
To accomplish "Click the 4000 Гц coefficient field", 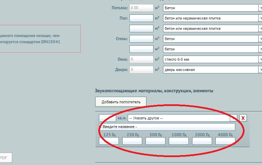I will pos(225,141).
